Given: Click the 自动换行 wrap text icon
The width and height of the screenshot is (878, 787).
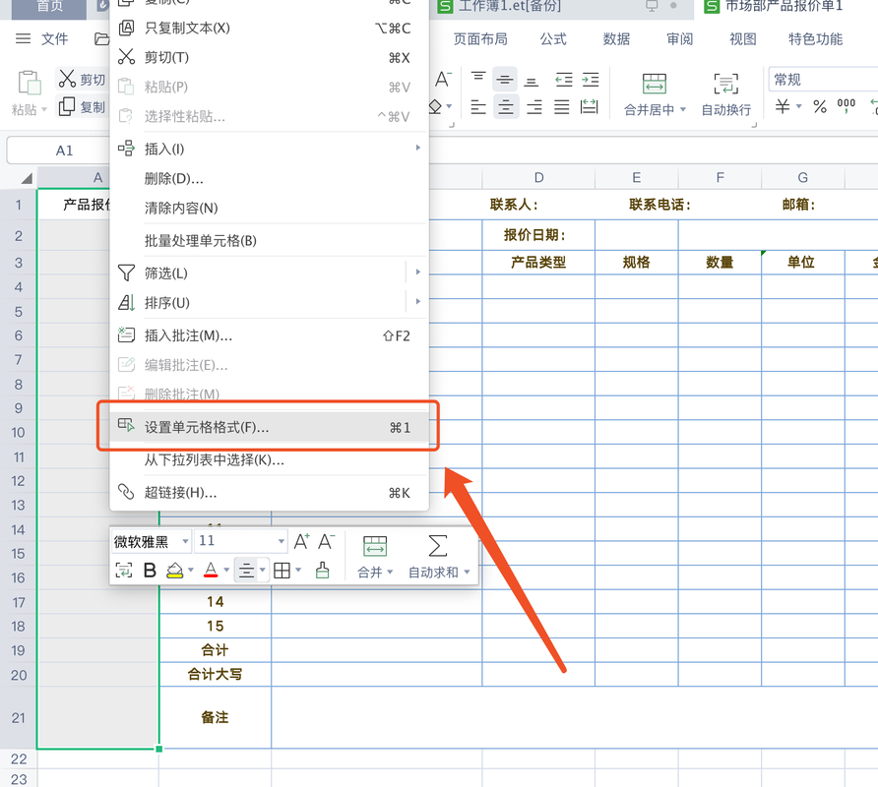Looking at the screenshot, I should (x=725, y=84).
